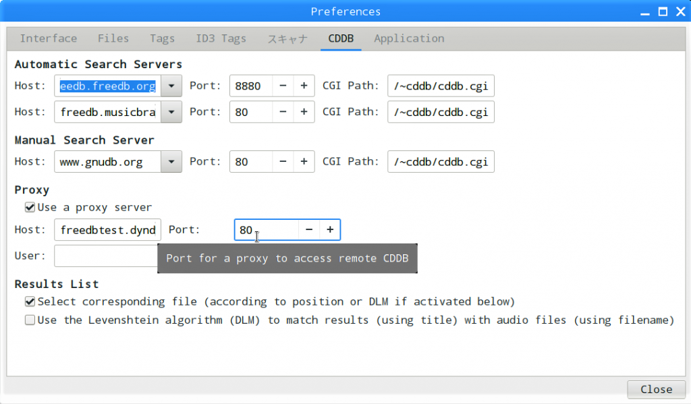Enable the Levenshtein algorithm (DLM) option
The height and width of the screenshot is (404, 691).
pyautogui.click(x=30, y=320)
